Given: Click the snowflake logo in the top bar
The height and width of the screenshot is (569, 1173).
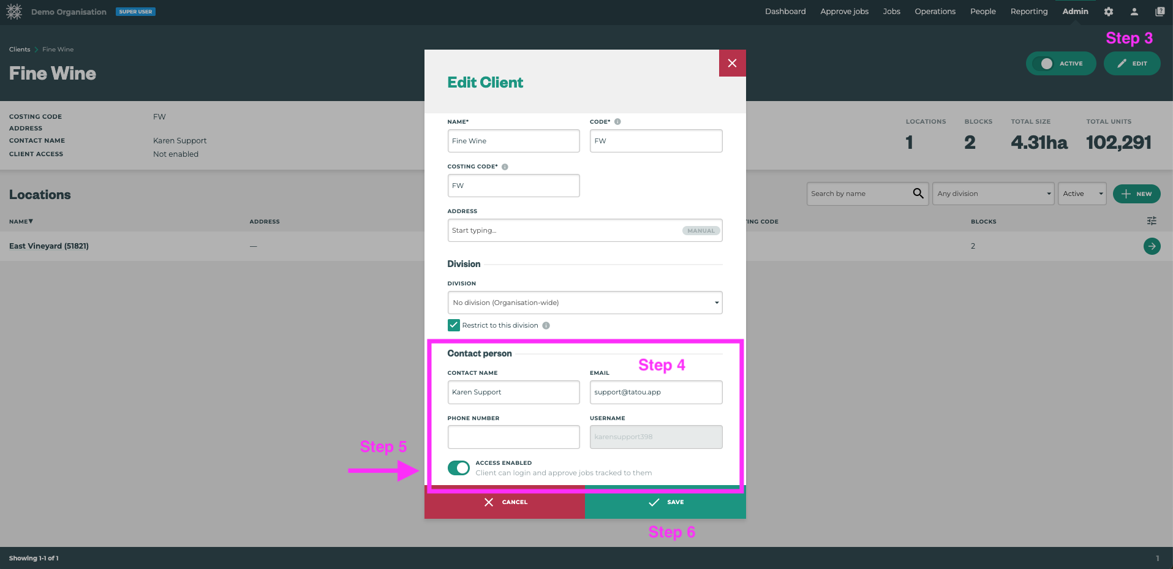Looking at the screenshot, I should tap(14, 11).
